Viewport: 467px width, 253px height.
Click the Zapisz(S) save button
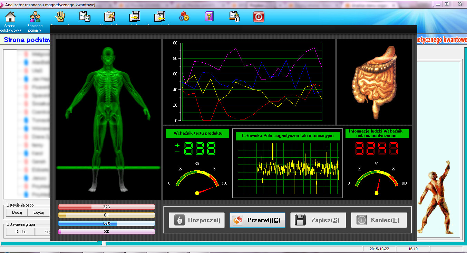point(318,220)
